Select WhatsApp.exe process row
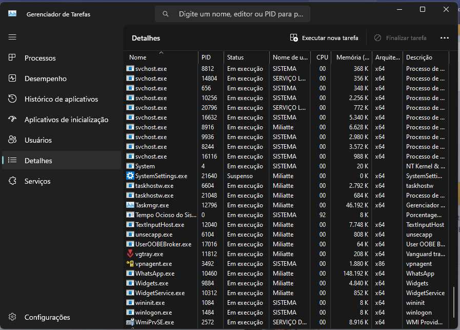Image resolution: width=460 pixels, height=330 pixels. coord(287,274)
